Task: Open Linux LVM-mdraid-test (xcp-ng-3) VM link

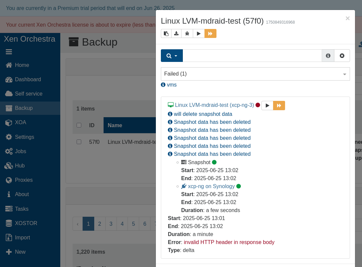Action: point(214,105)
